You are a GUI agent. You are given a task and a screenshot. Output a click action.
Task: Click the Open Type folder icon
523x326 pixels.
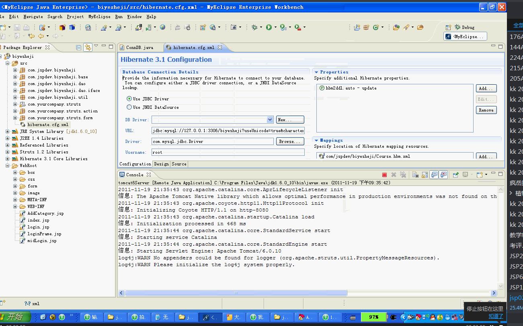coord(396,27)
